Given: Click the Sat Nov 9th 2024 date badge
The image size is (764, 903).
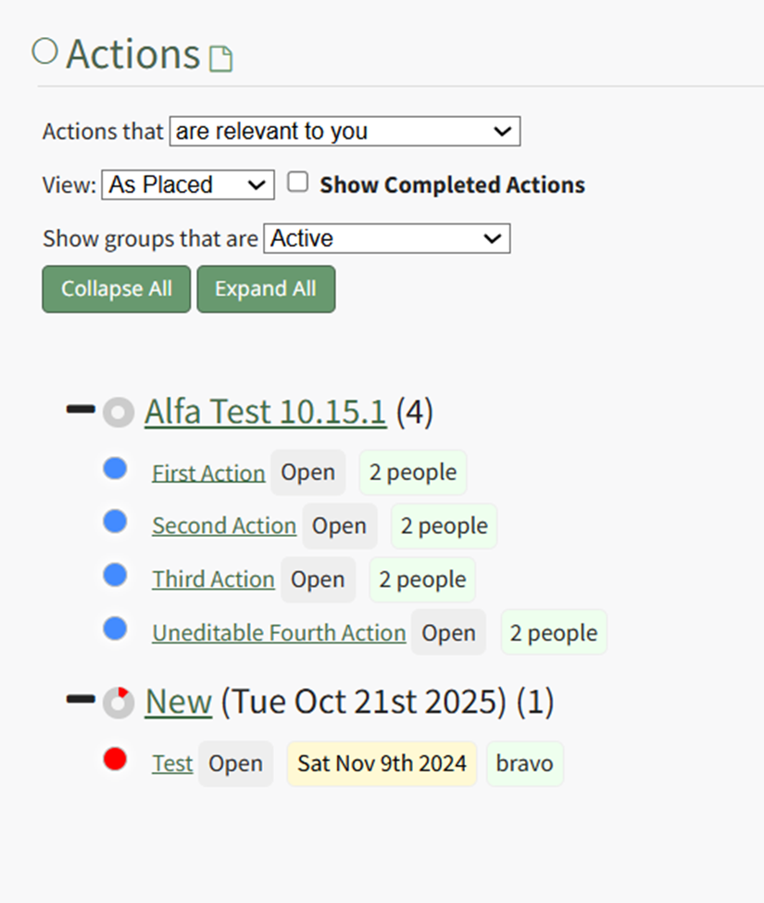Looking at the screenshot, I should [x=382, y=764].
